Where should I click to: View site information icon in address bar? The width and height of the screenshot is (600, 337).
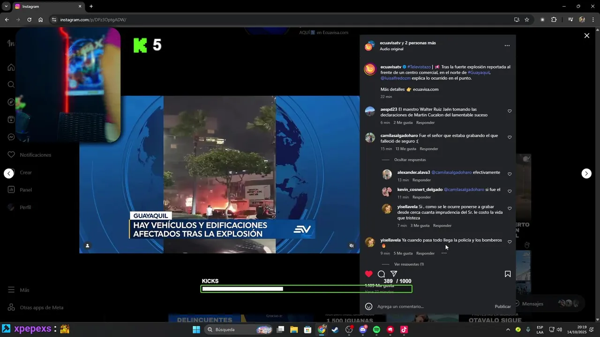(54, 20)
